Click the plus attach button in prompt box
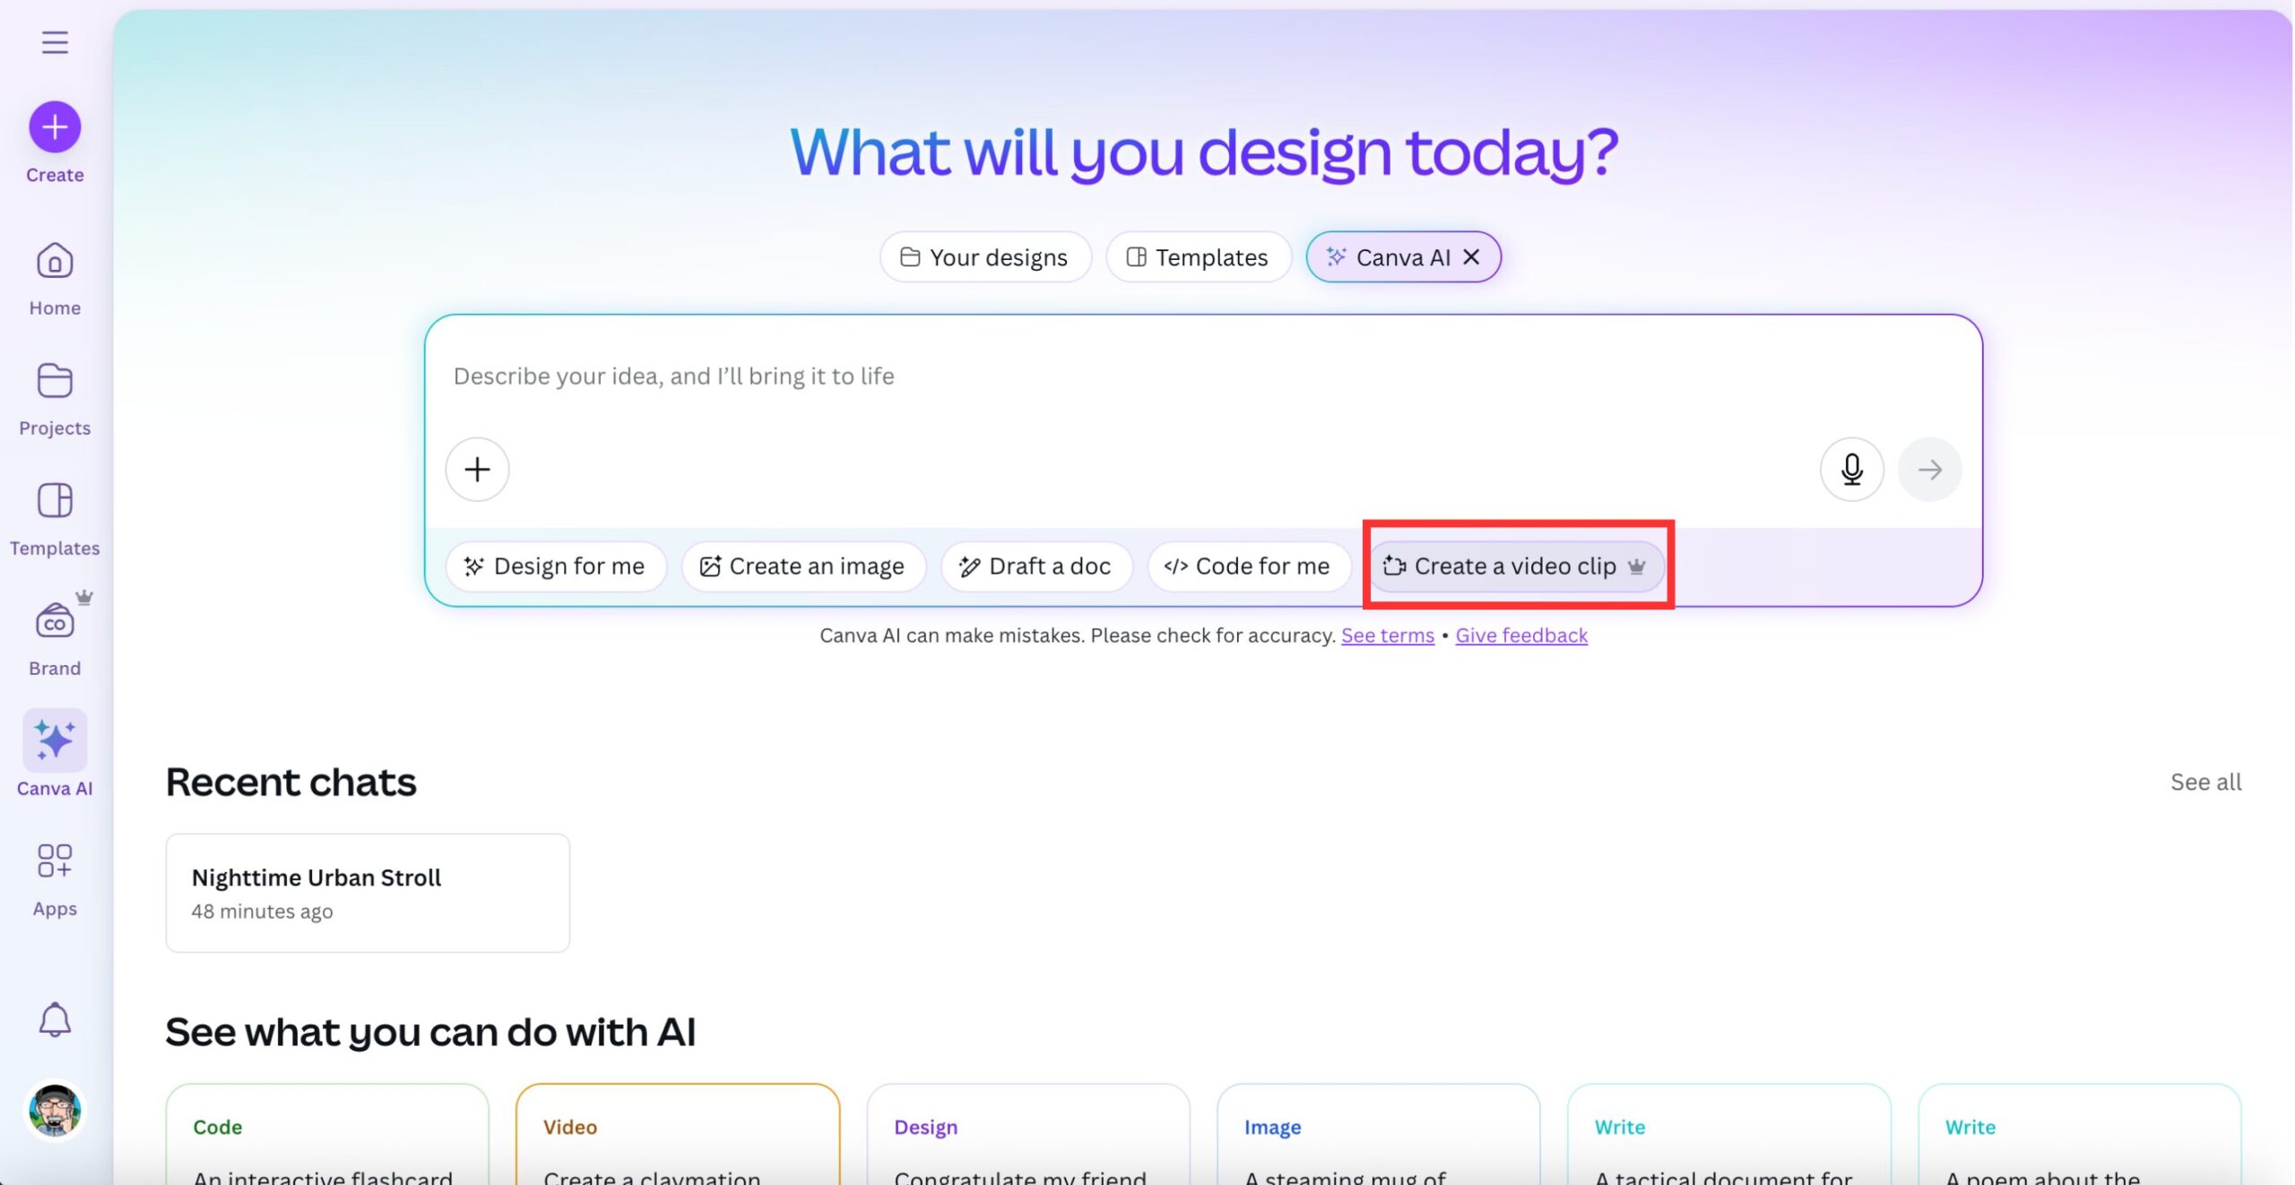Viewport: 2295px width, 1185px height. pyautogui.click(x=478, y=469)
